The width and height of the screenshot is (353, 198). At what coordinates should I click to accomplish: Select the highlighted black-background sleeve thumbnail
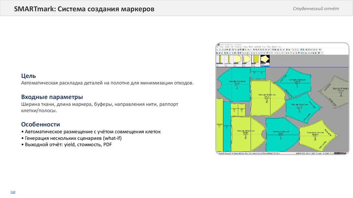tap(265, 59)
